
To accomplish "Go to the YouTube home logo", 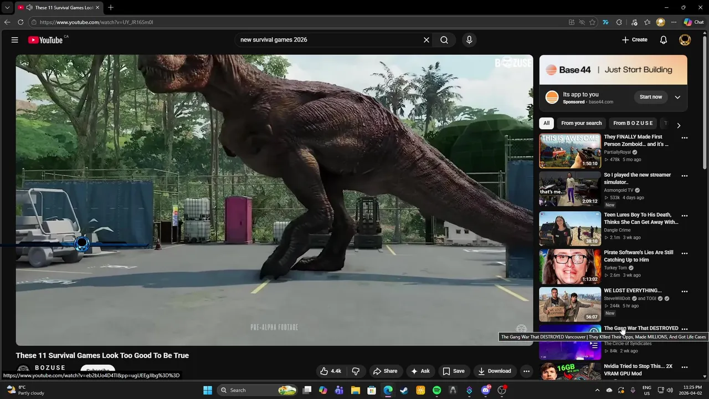I will click(x=45, y=40).
